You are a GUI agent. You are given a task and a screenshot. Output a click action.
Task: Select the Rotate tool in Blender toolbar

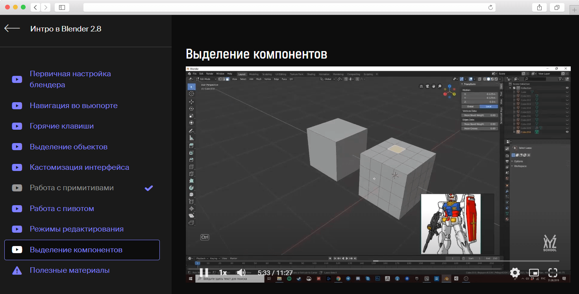point(191,108)
